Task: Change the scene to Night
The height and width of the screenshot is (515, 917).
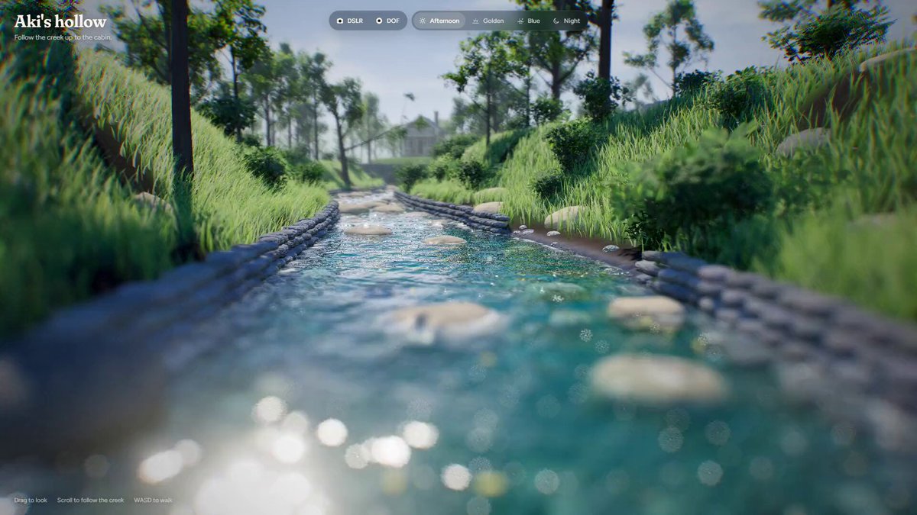Action: 567,21
